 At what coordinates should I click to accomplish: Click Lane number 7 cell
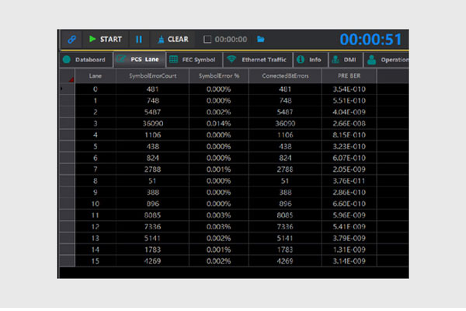[x=95, y=169]
